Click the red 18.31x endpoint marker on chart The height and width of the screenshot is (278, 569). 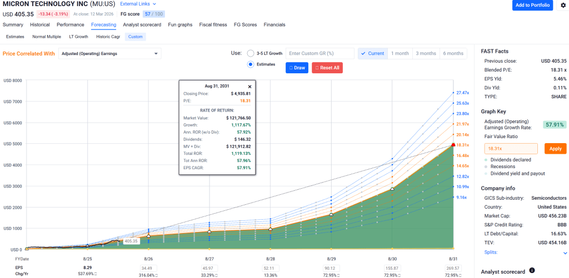pyautogui.click(x=453, y=145)
